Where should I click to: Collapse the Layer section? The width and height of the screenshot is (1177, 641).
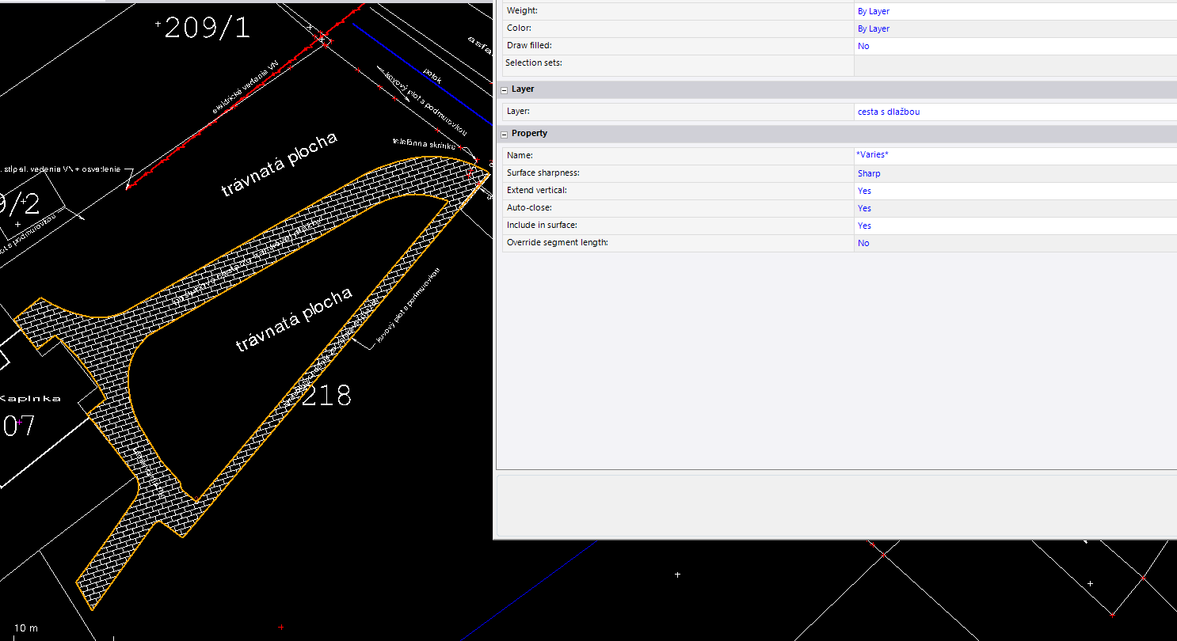coord(505,89)
